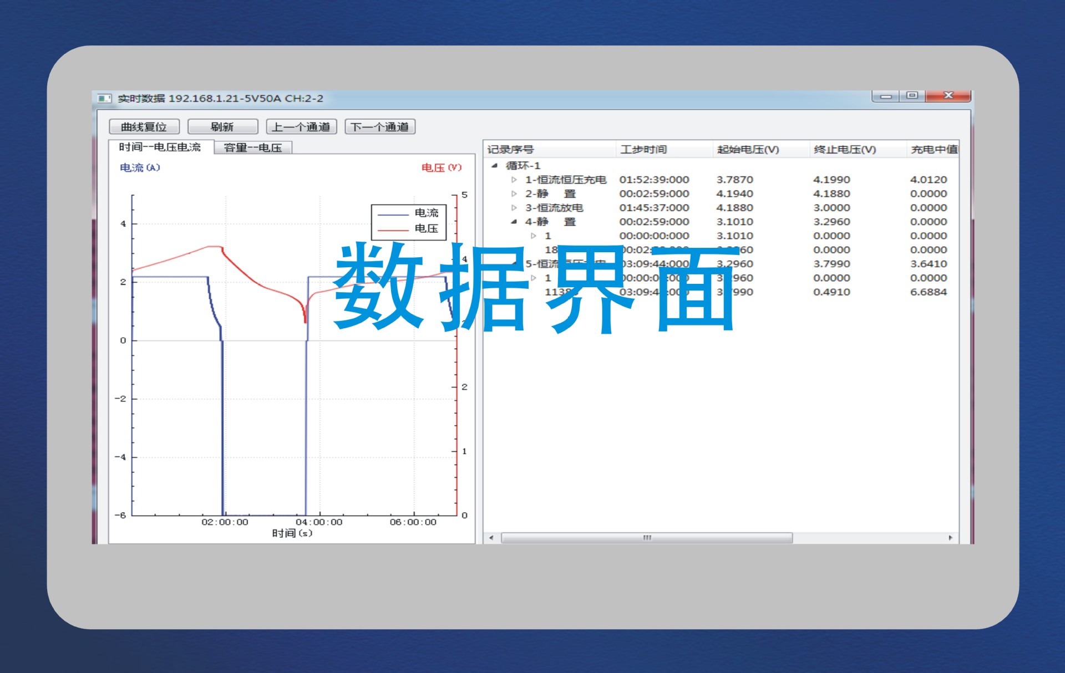This screenshot has width=1065, height=673.
Task: Click the right scroll arrow of table
Action: point(950,538)
